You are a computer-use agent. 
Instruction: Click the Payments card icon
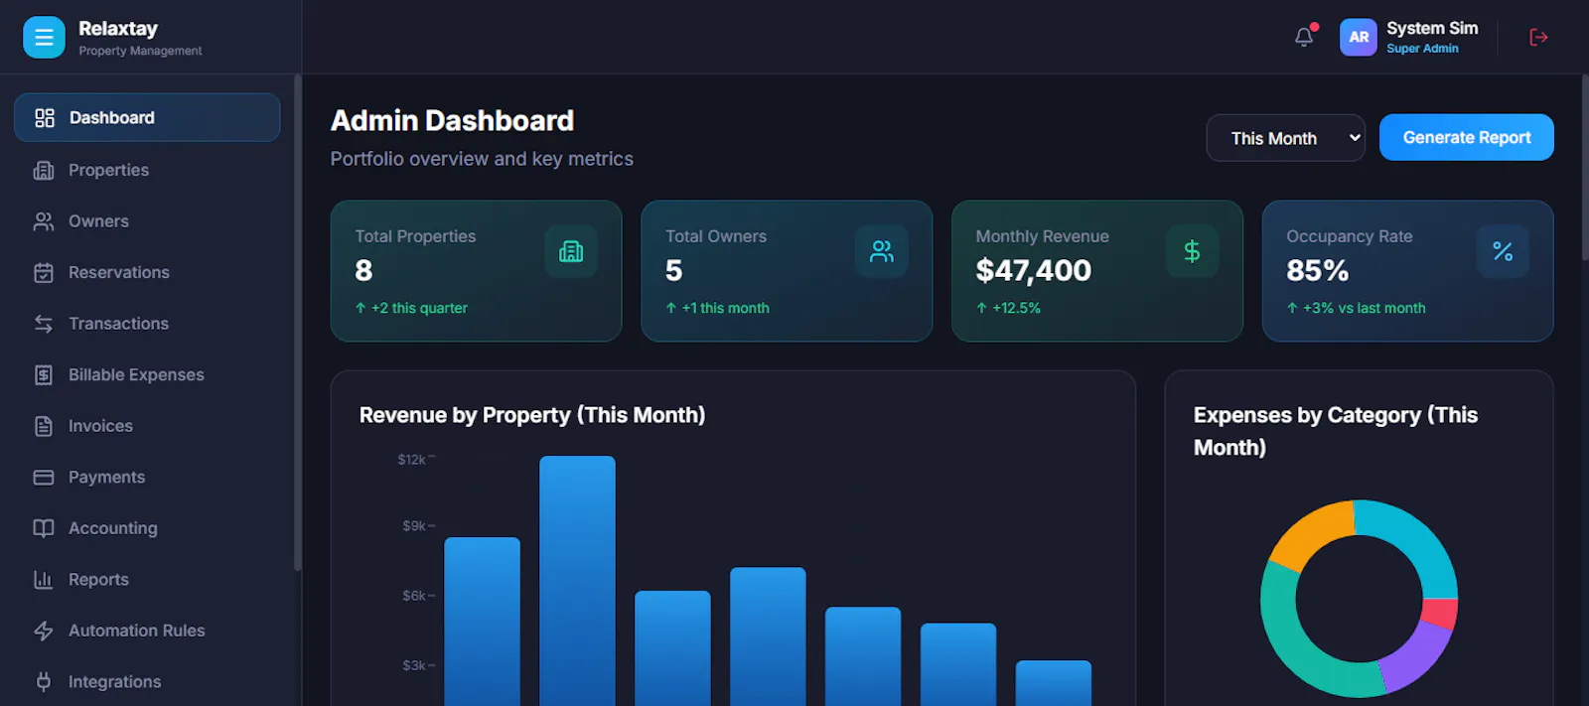point(44,478)
